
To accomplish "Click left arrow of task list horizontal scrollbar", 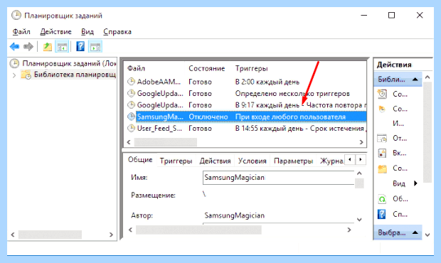I will [129, 142].
